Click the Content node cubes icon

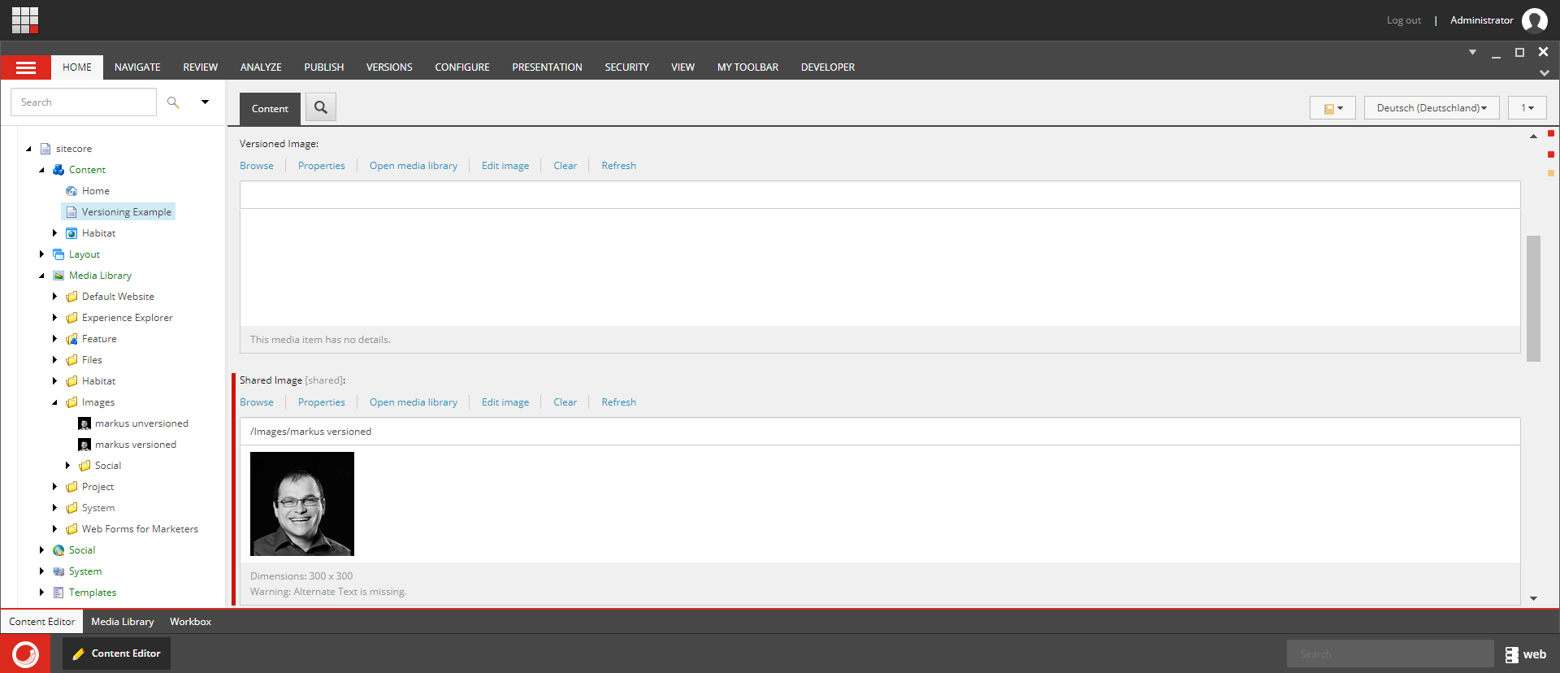click(58, 170)
